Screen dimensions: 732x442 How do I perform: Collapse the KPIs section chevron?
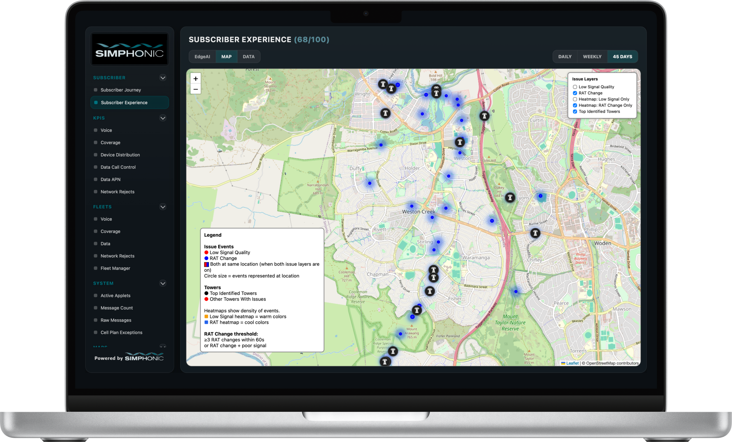pyautogui.click(x=162, y=118)
